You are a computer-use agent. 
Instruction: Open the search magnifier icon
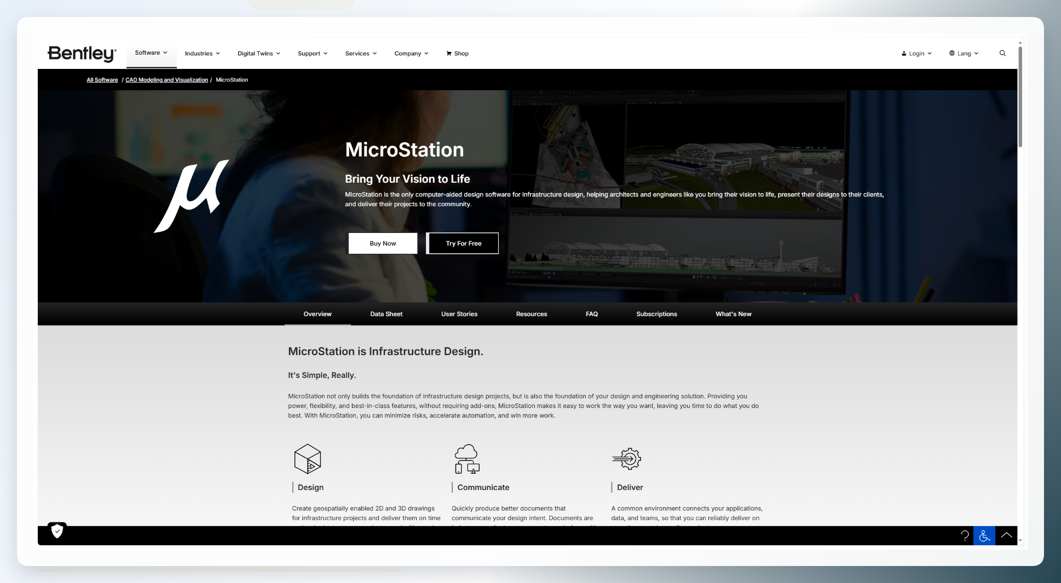pyautogui.click(x=1002, y=53)
